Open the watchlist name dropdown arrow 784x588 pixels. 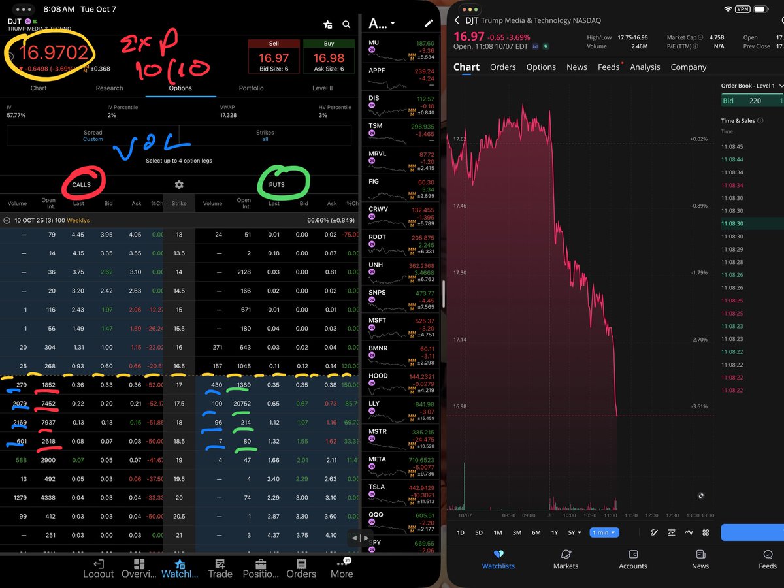coord(393,24)
